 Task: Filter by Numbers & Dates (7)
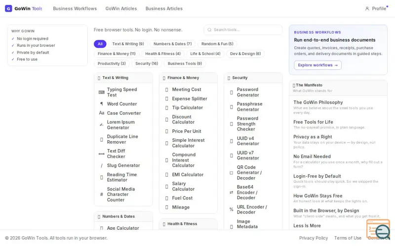click(172, 44)
